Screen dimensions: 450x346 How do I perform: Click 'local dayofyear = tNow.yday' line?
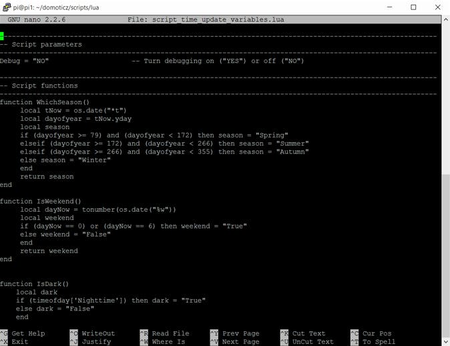coord(75,119)
